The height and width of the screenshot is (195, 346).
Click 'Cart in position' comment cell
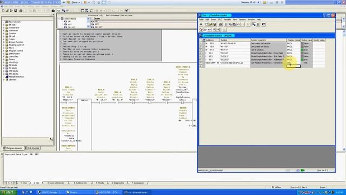point(268,50)
